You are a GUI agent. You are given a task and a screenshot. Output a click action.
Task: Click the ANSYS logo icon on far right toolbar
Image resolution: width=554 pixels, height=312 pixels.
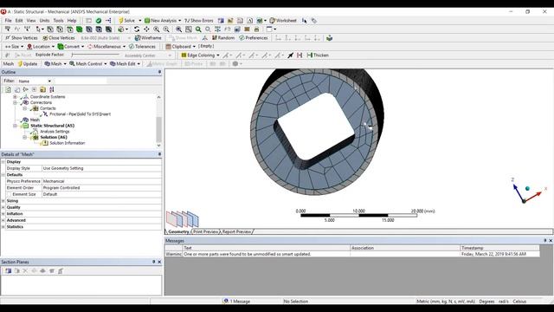coord(329,38)
